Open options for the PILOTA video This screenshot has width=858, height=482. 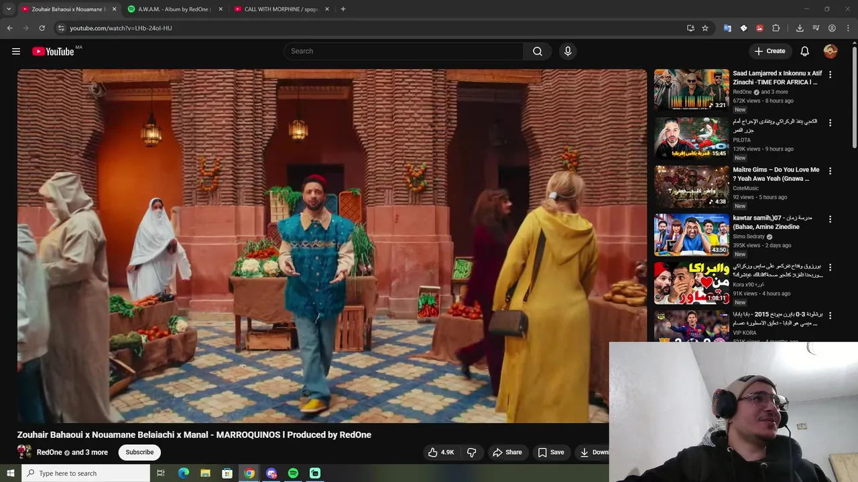click(830, 123)
